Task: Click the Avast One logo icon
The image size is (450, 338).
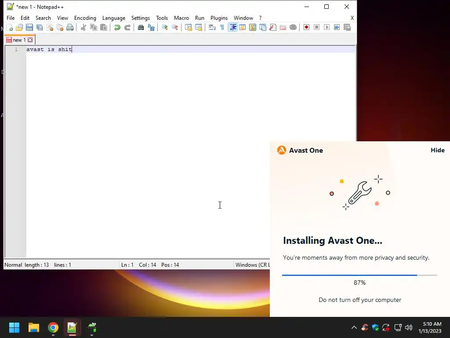Action: pyautogui.click(x=282, y=150)
